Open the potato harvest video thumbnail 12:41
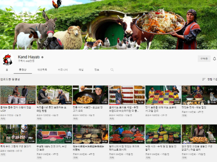 pyautogui.click(x=18, y=95)
